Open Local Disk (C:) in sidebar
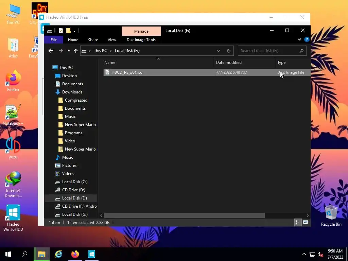 tap(75, 182)
